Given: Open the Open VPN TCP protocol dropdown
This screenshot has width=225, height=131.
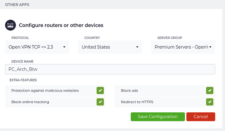Looking at the screenshot, I should [37, 47].
